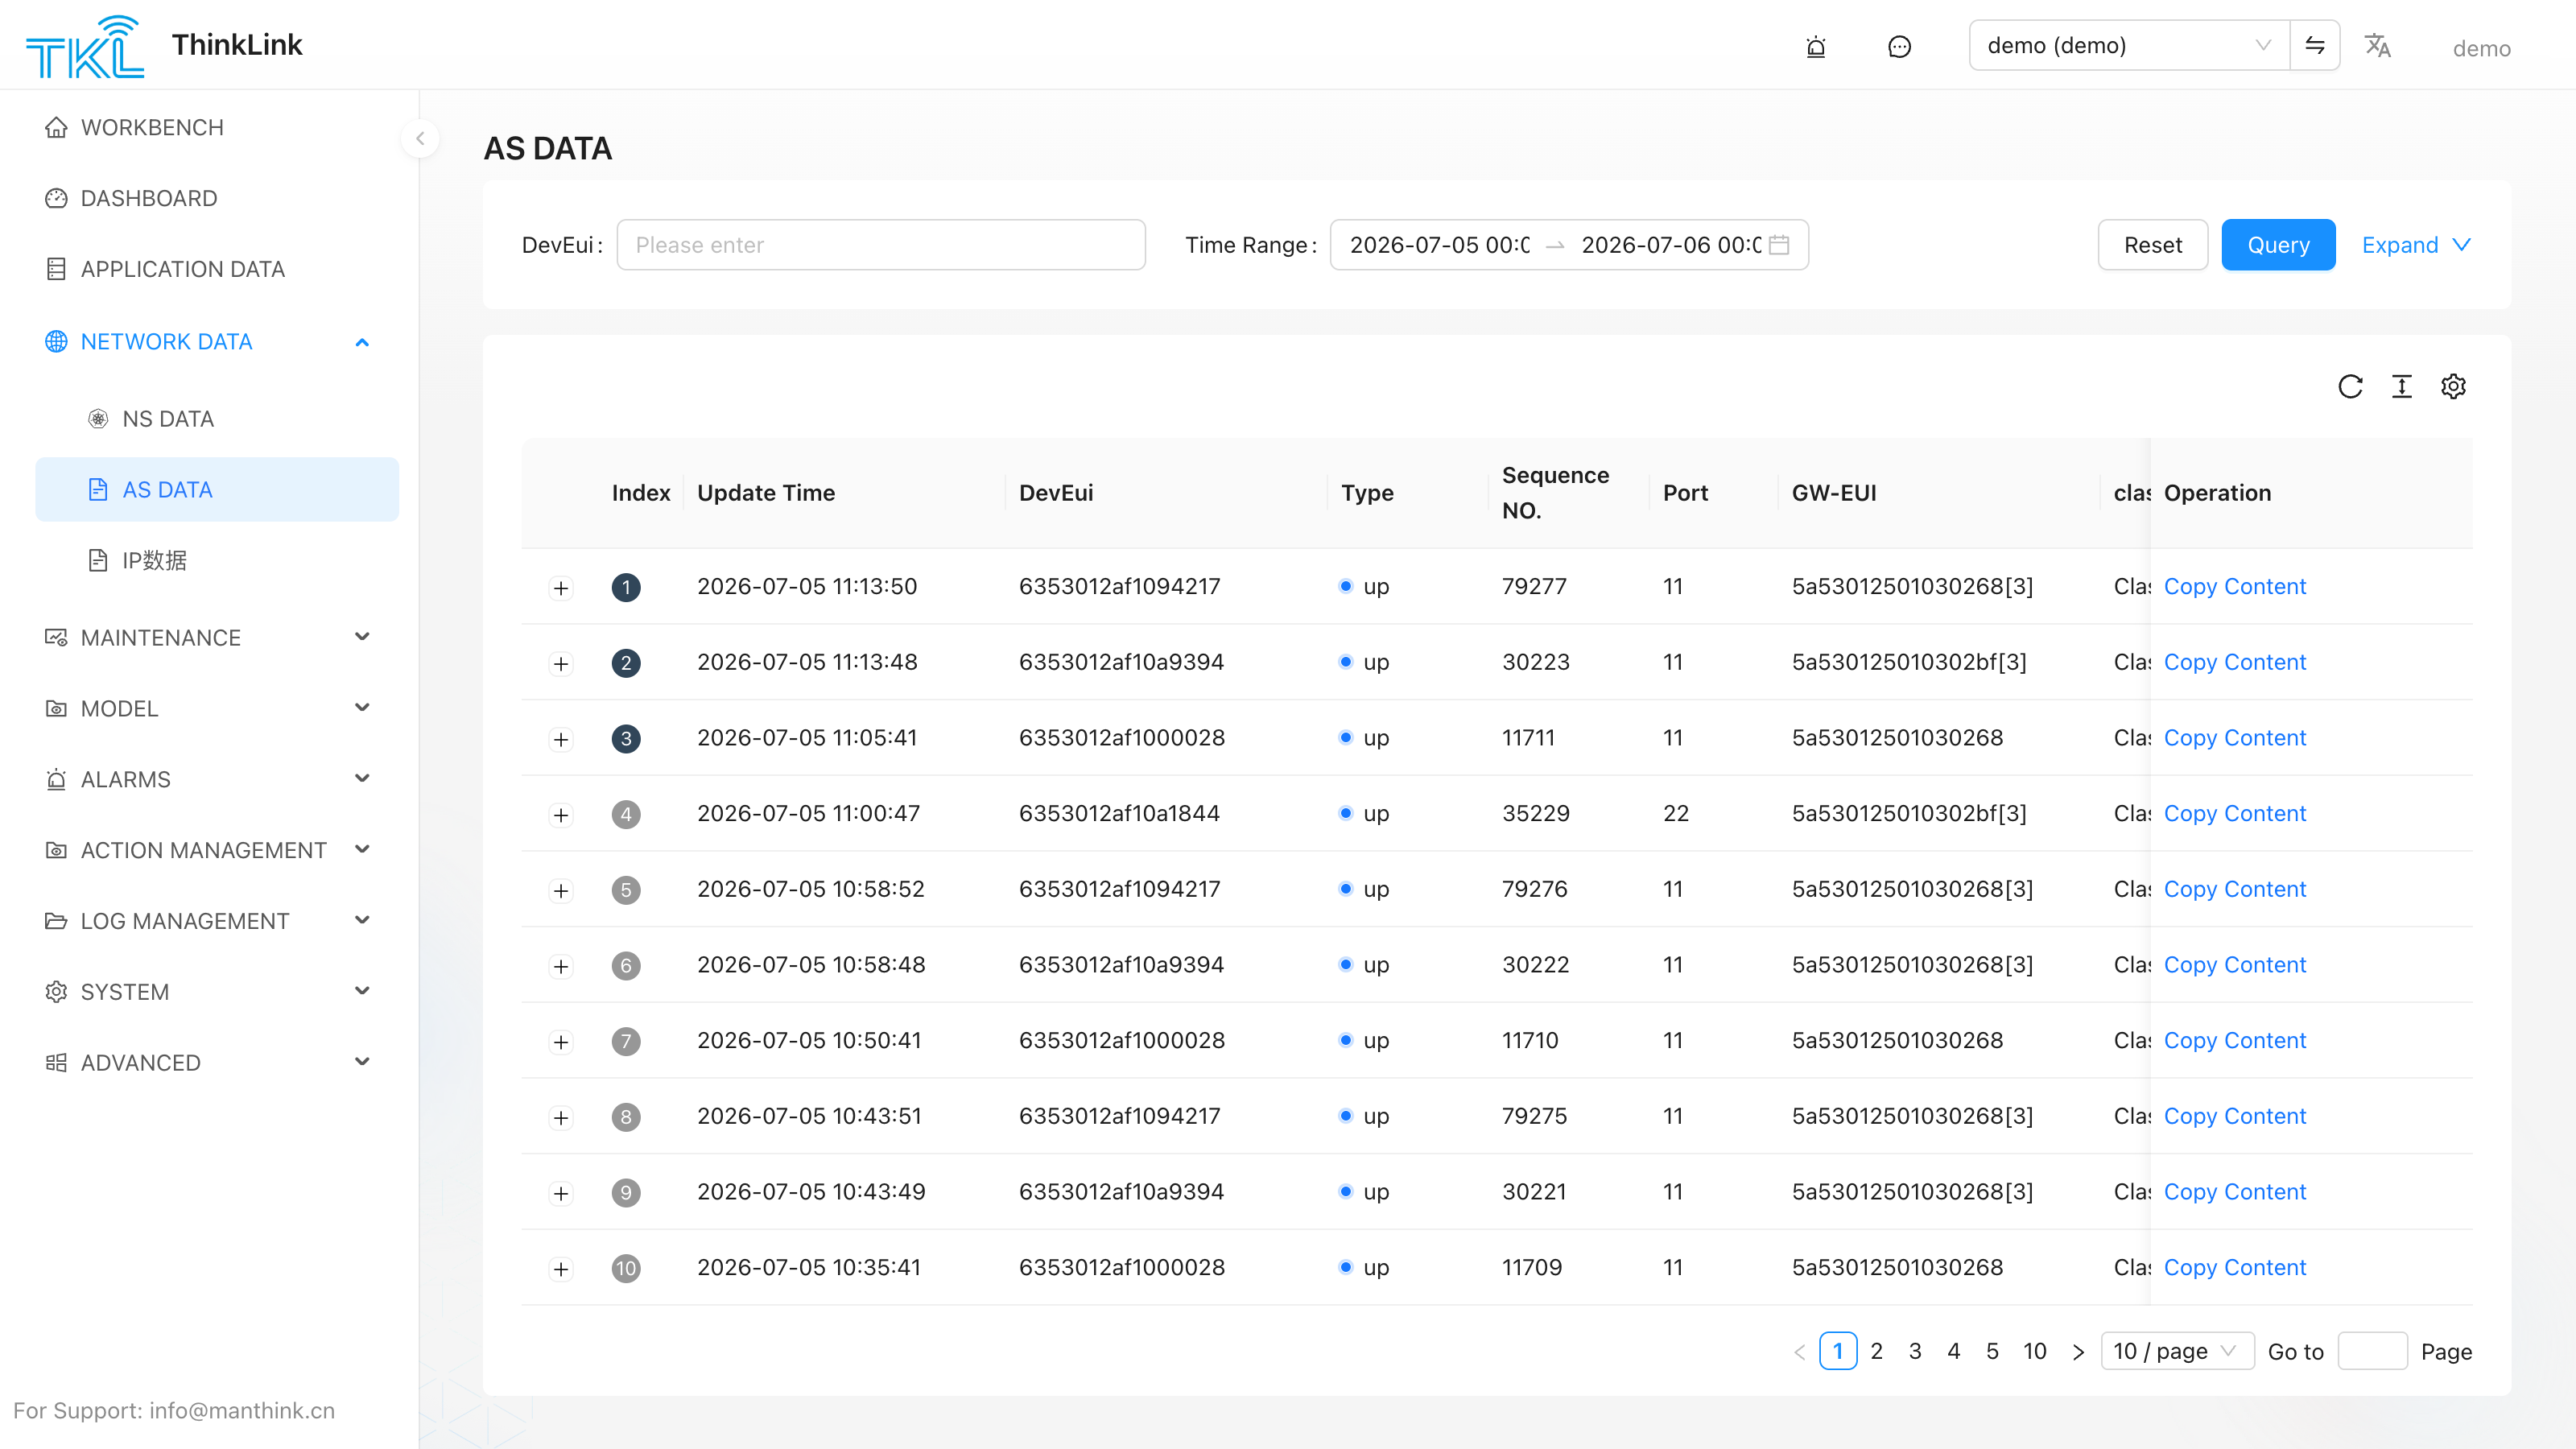Viewport: 2576px width, 1449px height.
Task: Click the Time Range start date field
Action: [x=1440, y=245]
